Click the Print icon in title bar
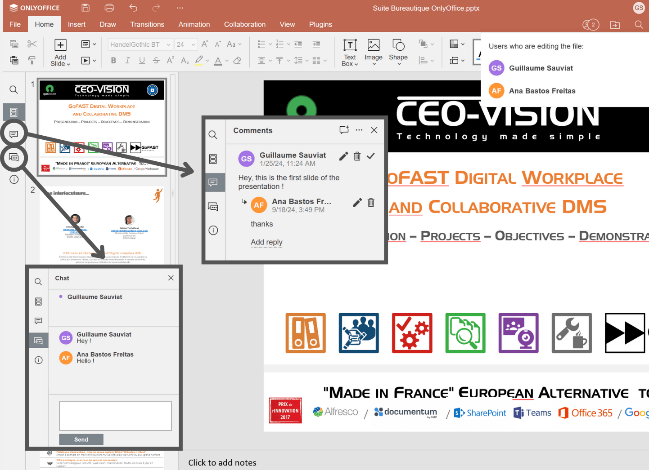 (x=109, y=8)
